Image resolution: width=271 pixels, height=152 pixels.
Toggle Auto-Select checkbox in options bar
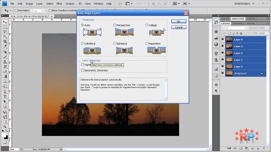pos(16,11)
